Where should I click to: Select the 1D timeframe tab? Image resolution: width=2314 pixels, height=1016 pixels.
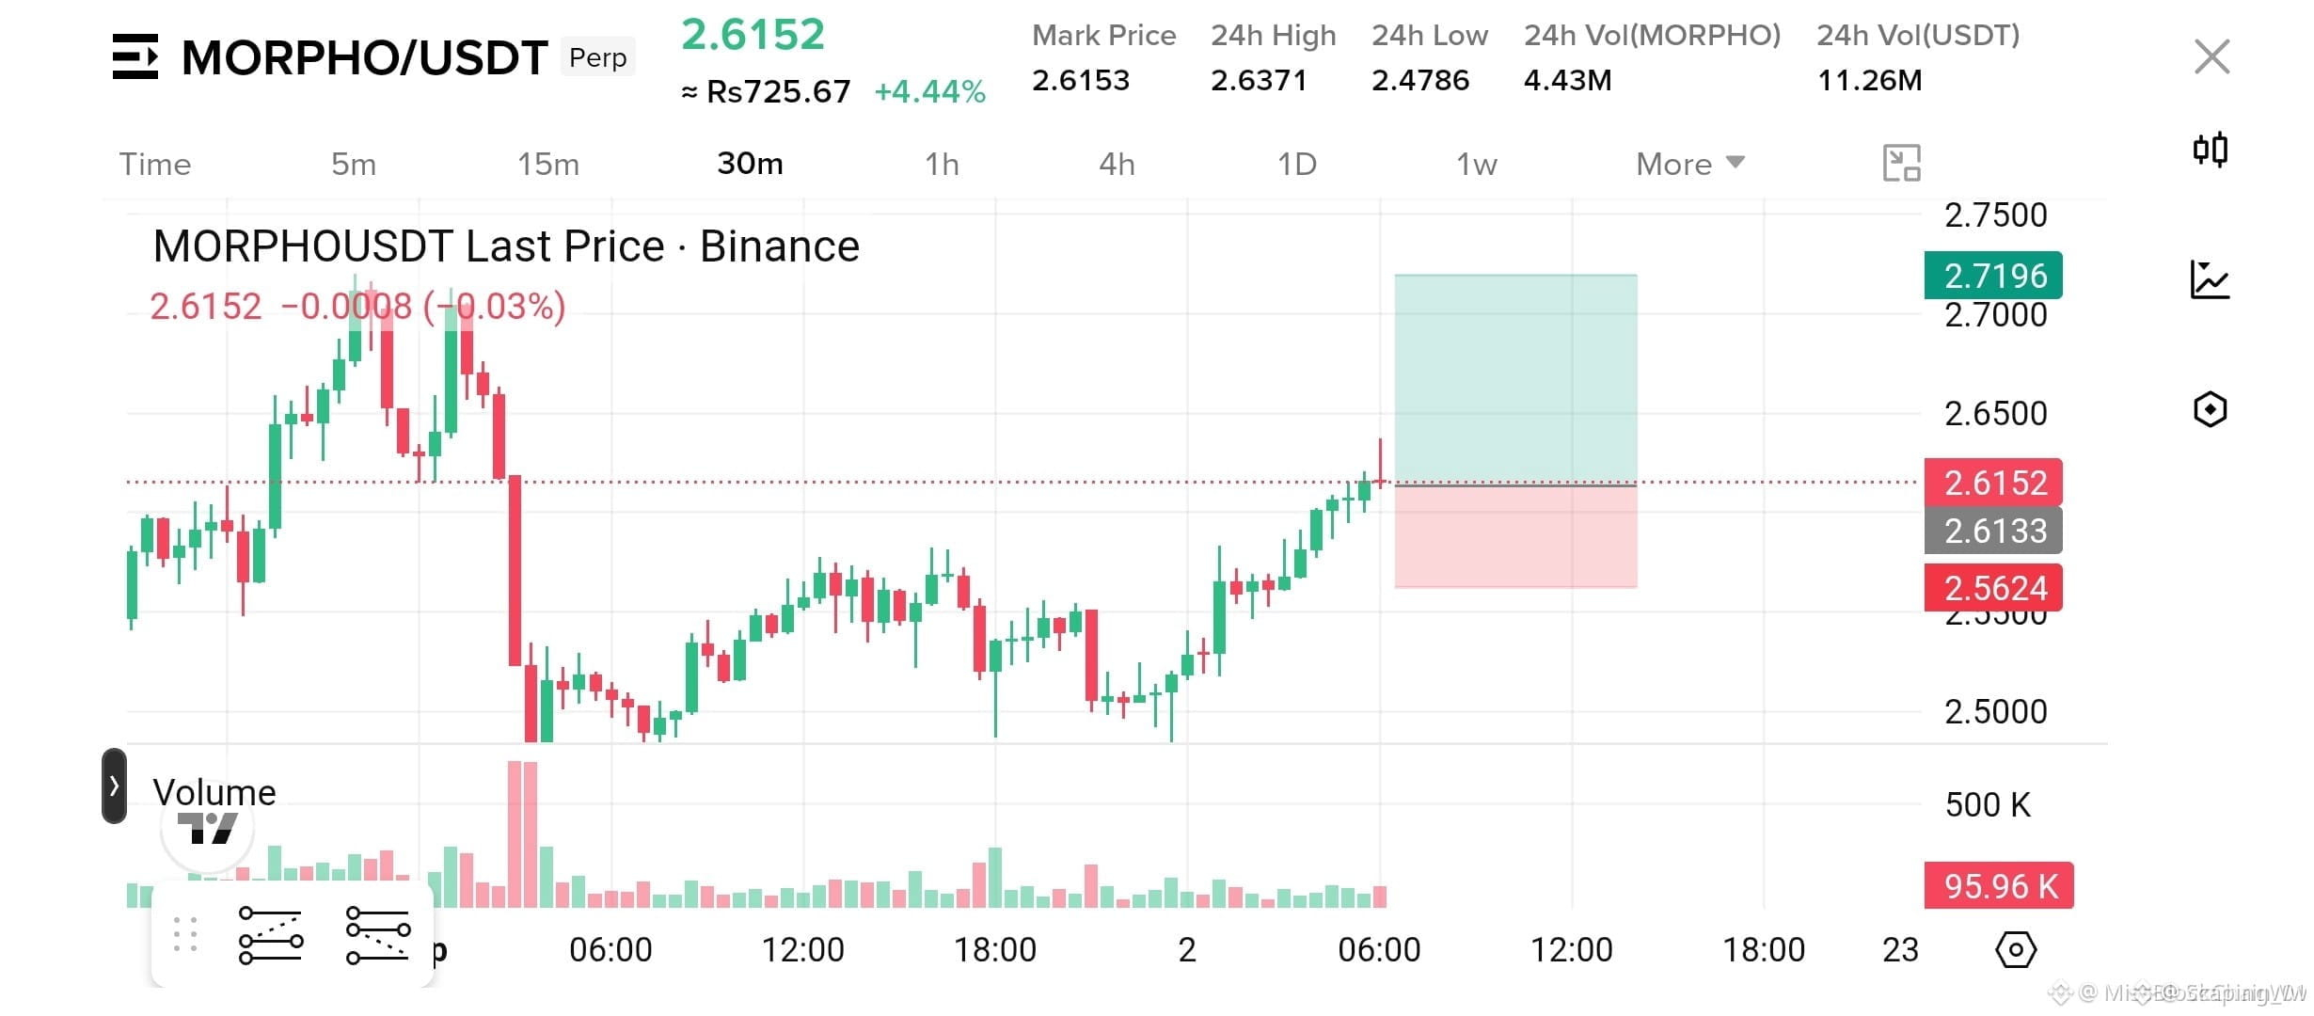[x=1296, y=164]
